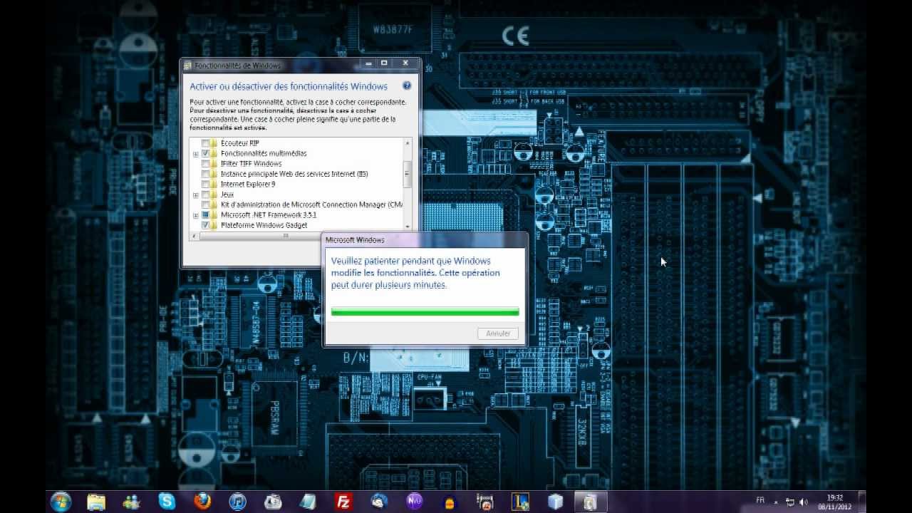The image size is (912, 513).
Task: Expand the Microsoft .NET Framework 3.5.1 node
Action: [195, 215]
